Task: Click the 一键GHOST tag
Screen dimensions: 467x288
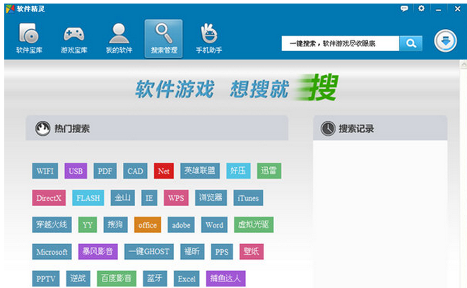Action: [149, 252]
